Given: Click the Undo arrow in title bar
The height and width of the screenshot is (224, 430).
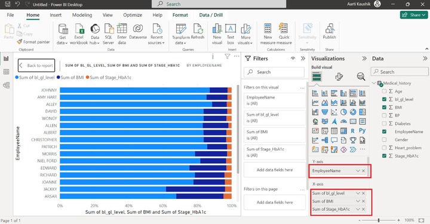Looking at the screenshot, I should [x=17, y=4].
